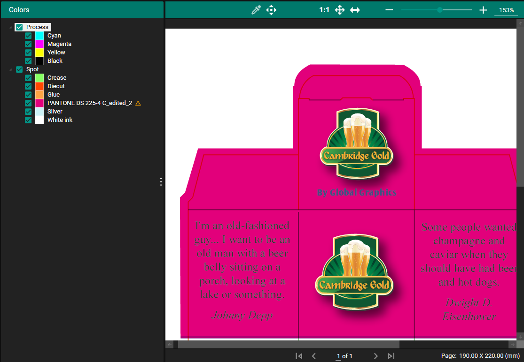Collapse the Spot color group

click(x=11, y=70)
